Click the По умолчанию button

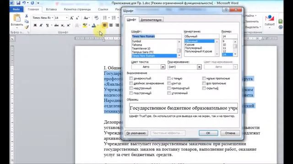click(x=136, y=133)
